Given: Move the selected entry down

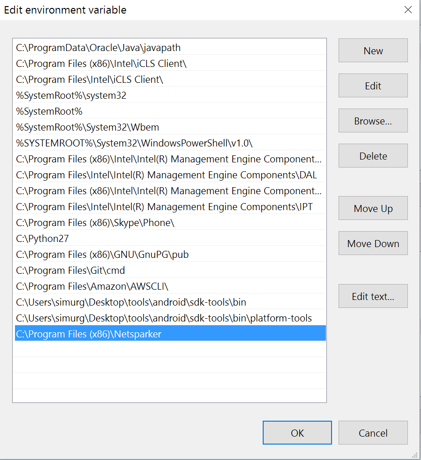Looking at the screenshot, I should pos(373,243).
